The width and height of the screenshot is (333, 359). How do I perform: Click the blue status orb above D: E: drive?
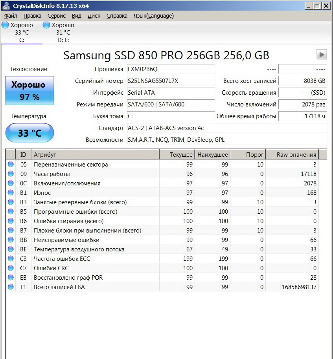coord(46,25)
